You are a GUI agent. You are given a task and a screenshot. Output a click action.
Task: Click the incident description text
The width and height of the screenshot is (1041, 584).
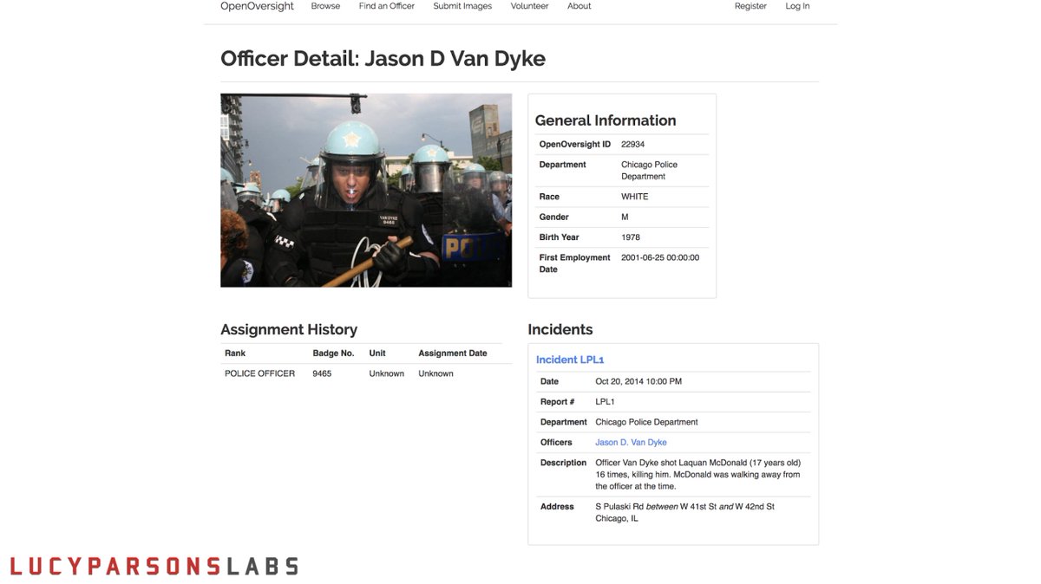tap(697, 475)
